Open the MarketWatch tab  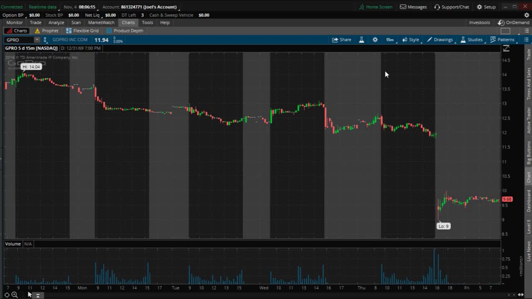(x=101, y=22)
